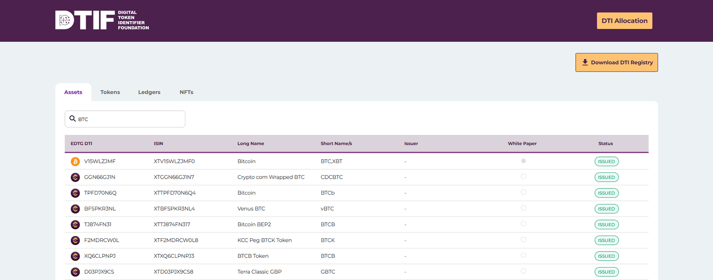
Task: Select white paper indicator for Venus BTC
Action: (523, 208)
